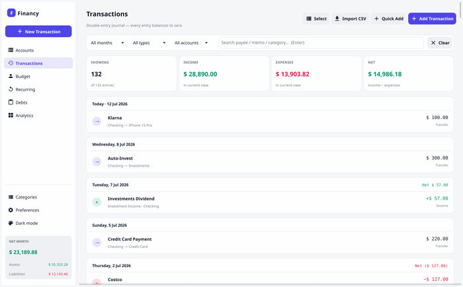Viewport: 463px width, 287px height.
Task: Click the transfer icon for Credit Card Payment
Action: 97,243
